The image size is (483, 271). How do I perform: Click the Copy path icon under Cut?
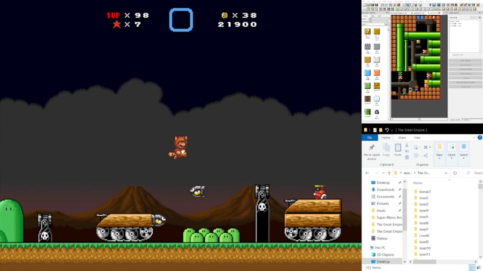point(407,151)
